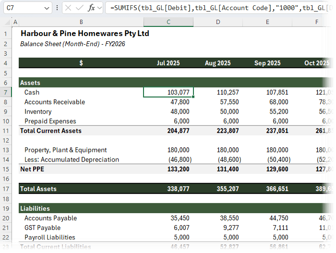Click the Property, Plant & Equipment label
Viewport: 336px width, 253px height.
[66, 150]
